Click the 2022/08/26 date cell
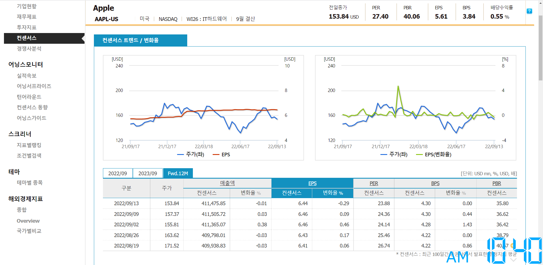The height and width of the screenshot is (265, 543). tap(126, 235)
